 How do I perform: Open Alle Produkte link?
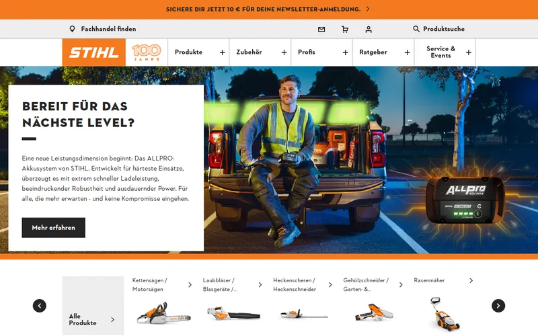(x=82, y=320)
